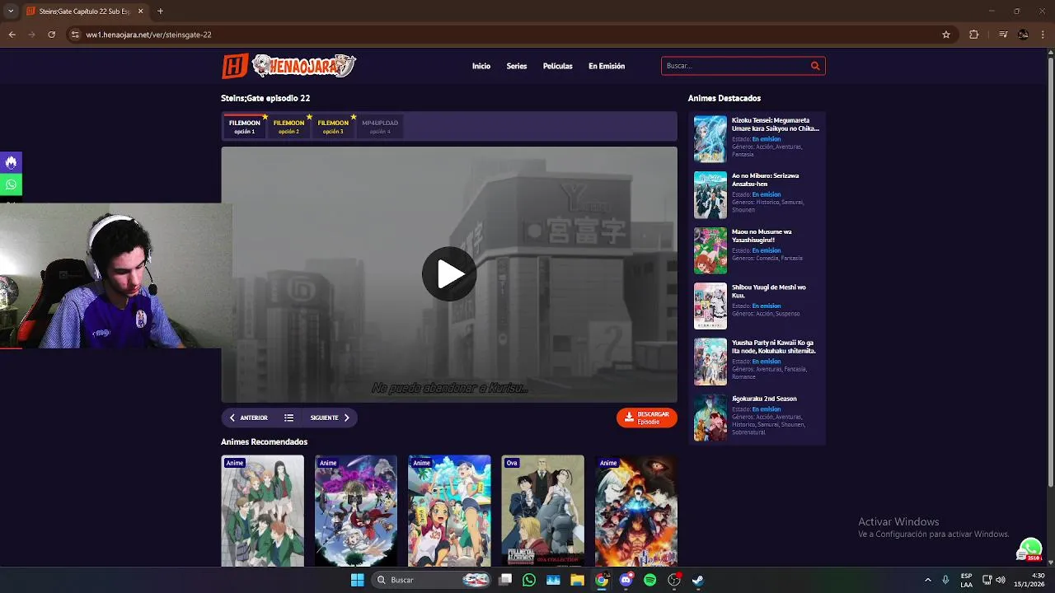Open the Fullmetal Alchemist OVA Collection recommended card
This screenshot has height=593, width=1055.
coord(542,511)
